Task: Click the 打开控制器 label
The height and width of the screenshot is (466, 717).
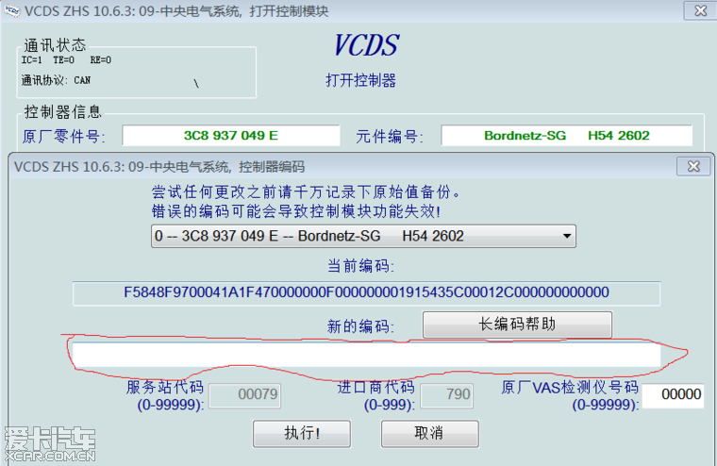Action: 360,80
